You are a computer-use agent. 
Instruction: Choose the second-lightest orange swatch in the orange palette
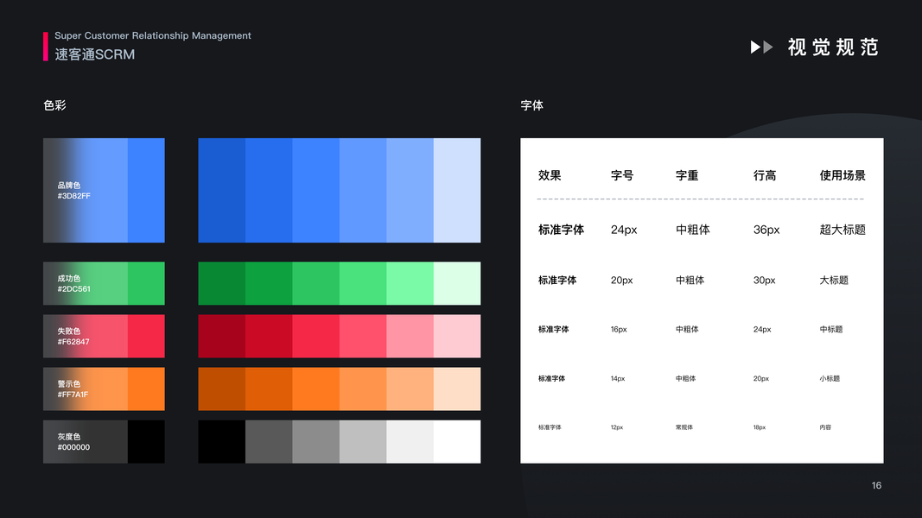[x=410, y=388]
